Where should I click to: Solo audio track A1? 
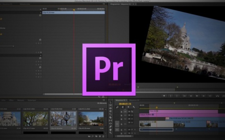(x=135, y=129)
